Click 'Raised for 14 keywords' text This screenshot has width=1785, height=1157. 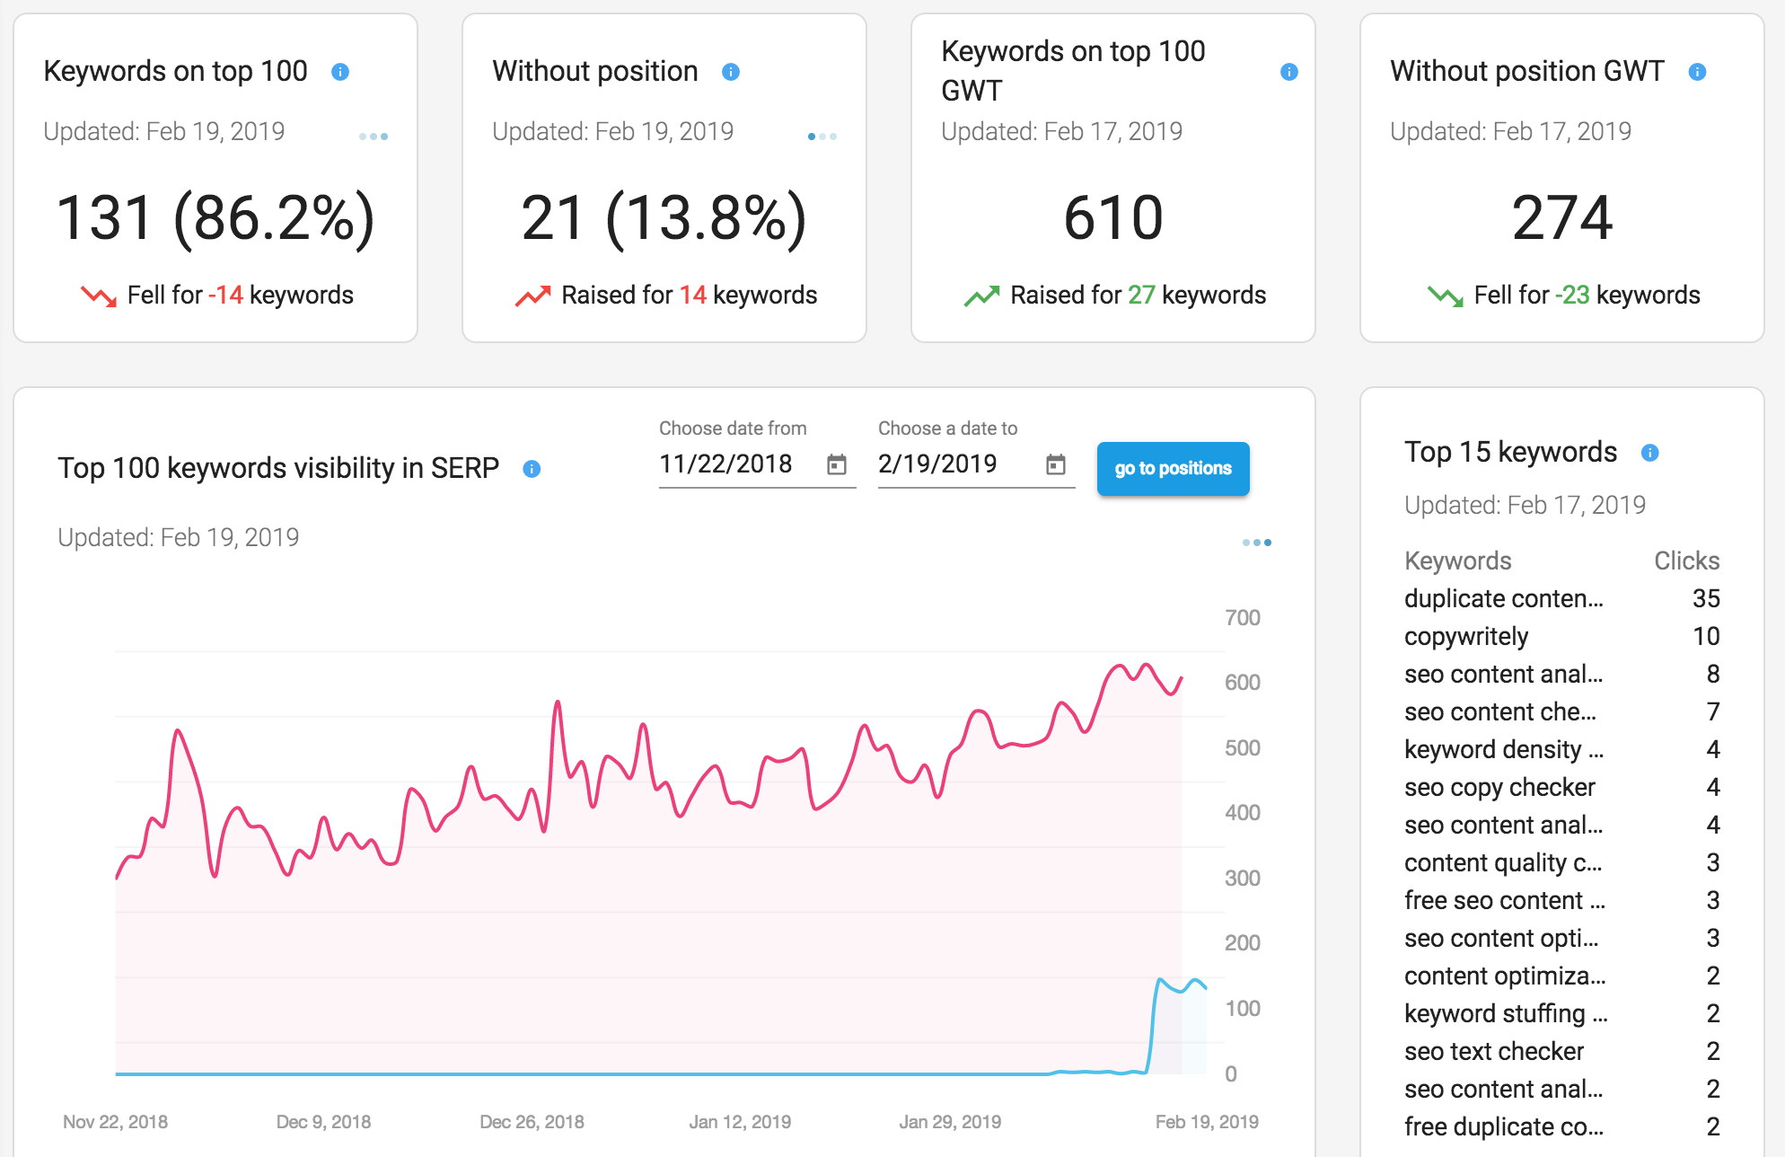(690, 296)
